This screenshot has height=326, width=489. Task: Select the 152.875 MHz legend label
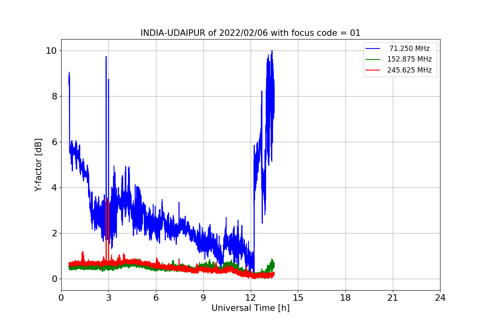(x=410, y=59)
